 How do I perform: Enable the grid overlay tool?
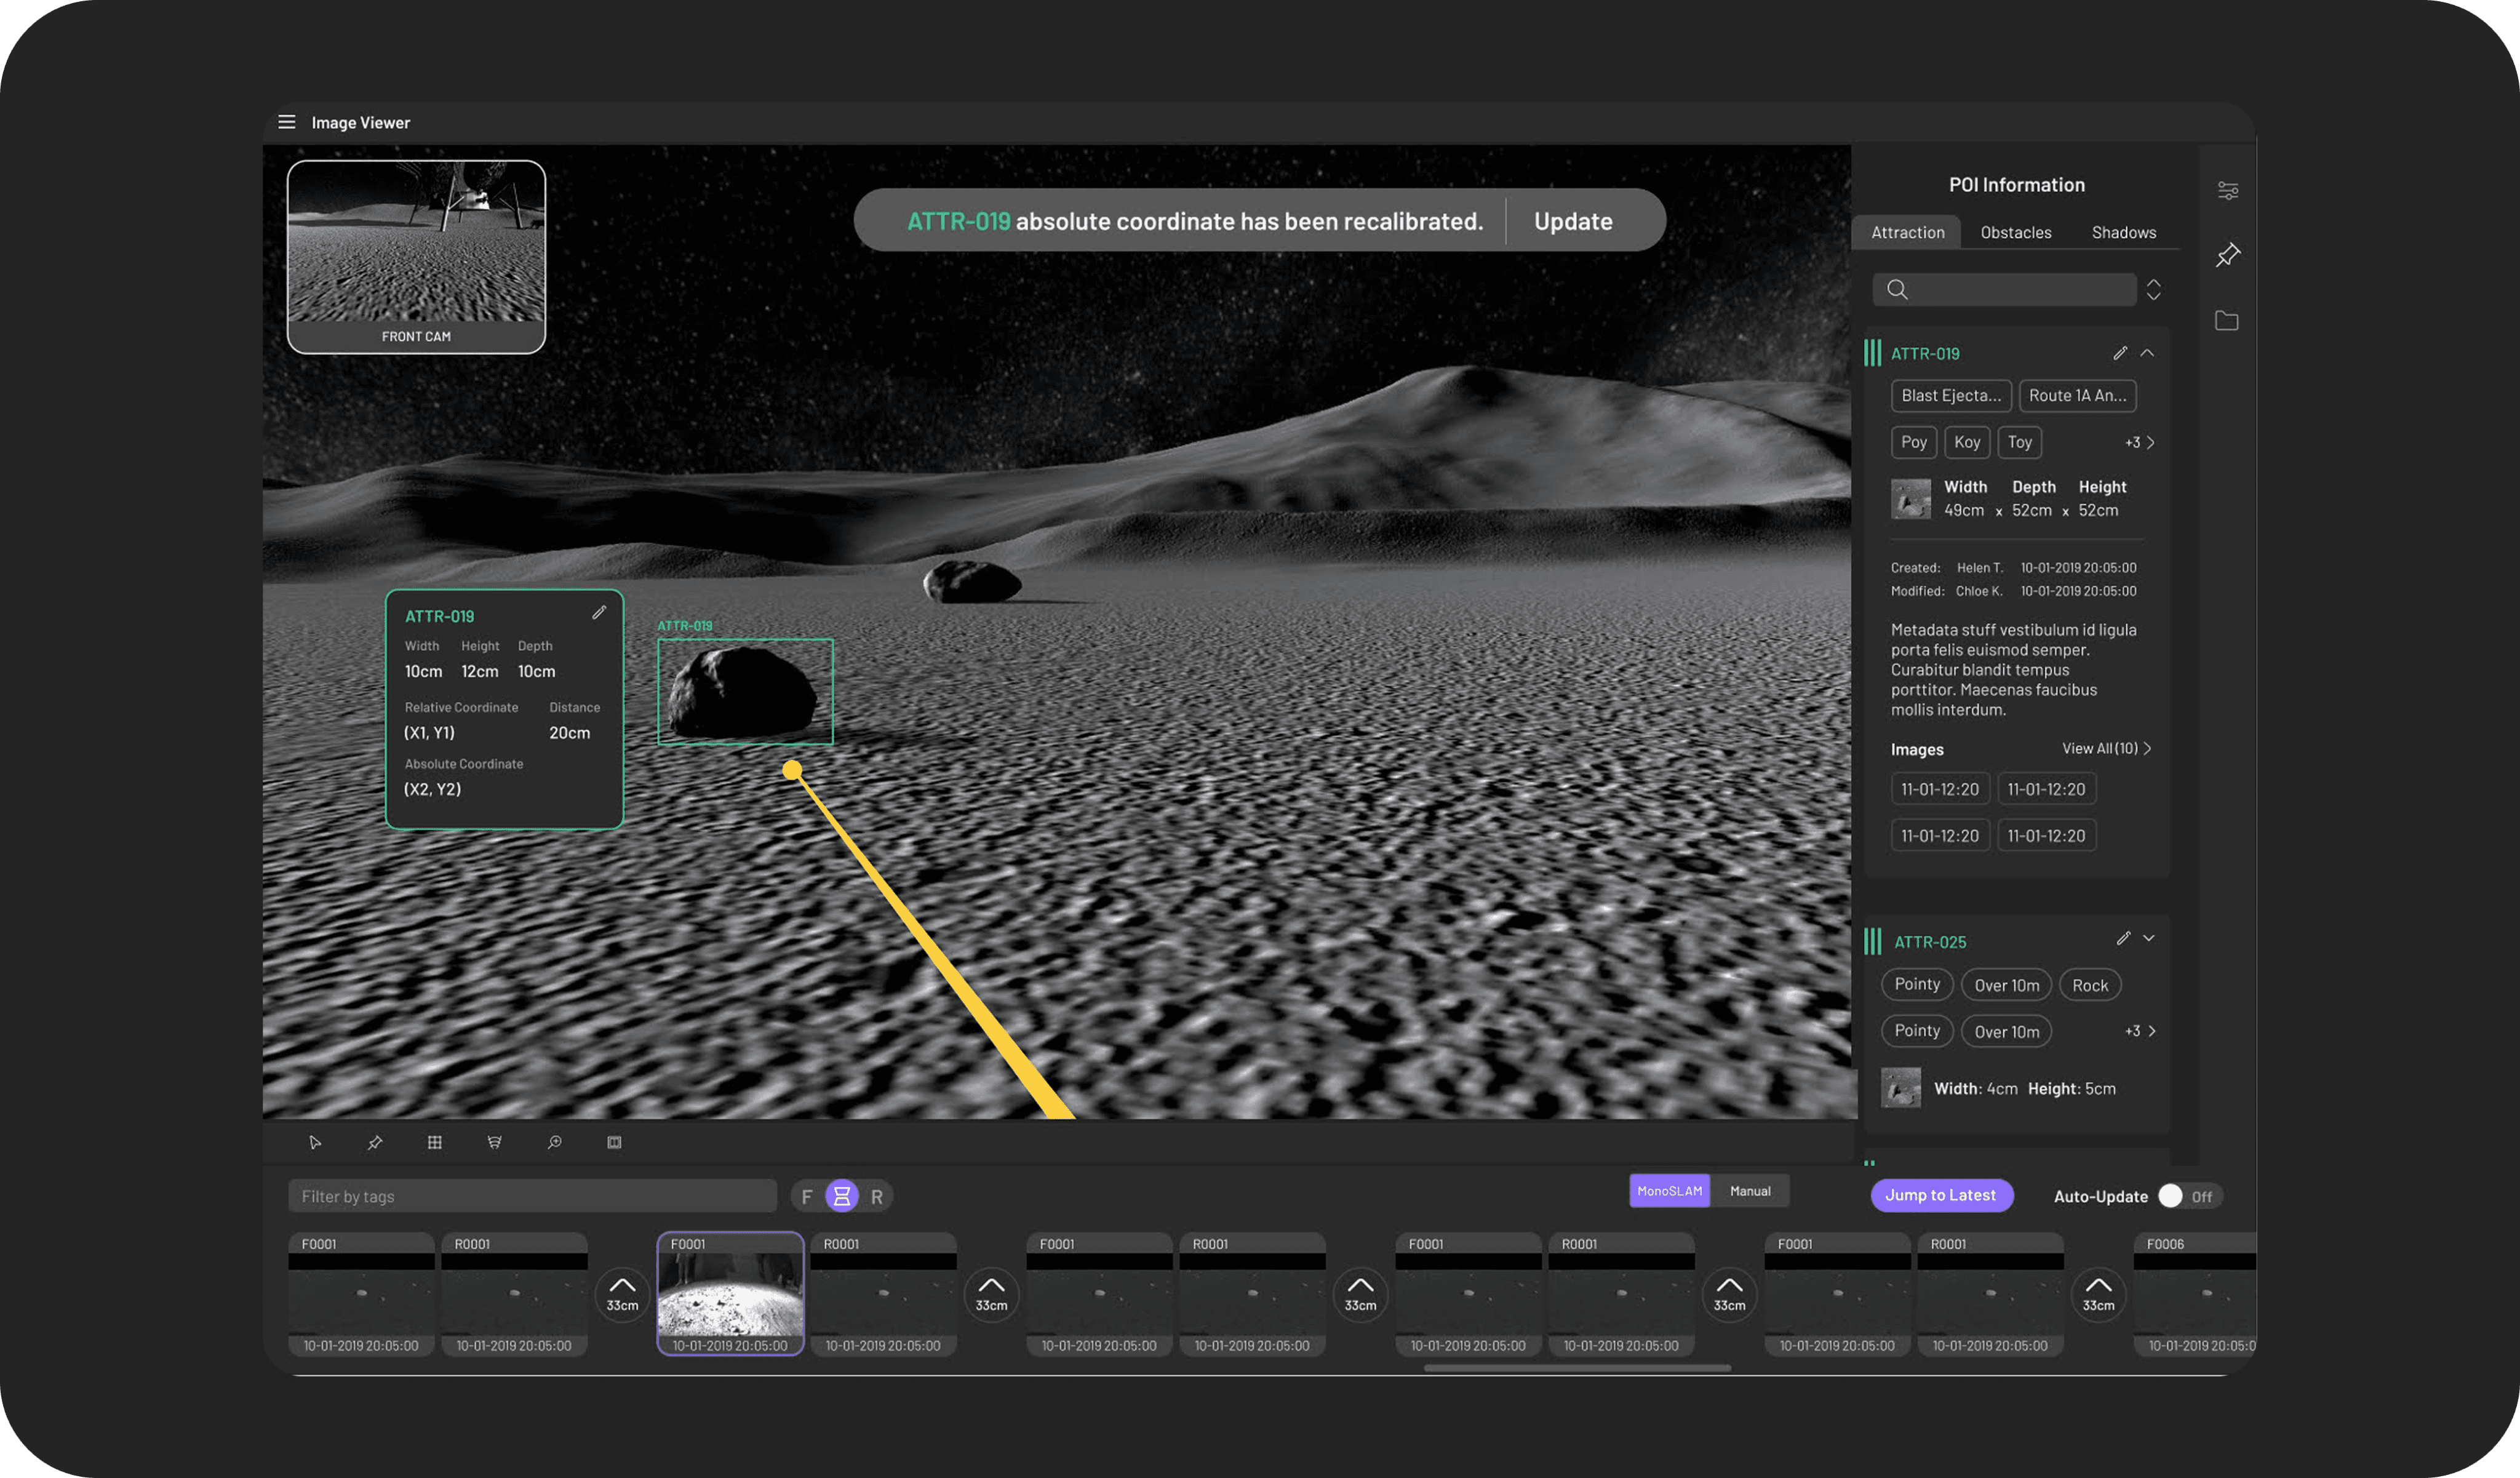coord(435,1142)
